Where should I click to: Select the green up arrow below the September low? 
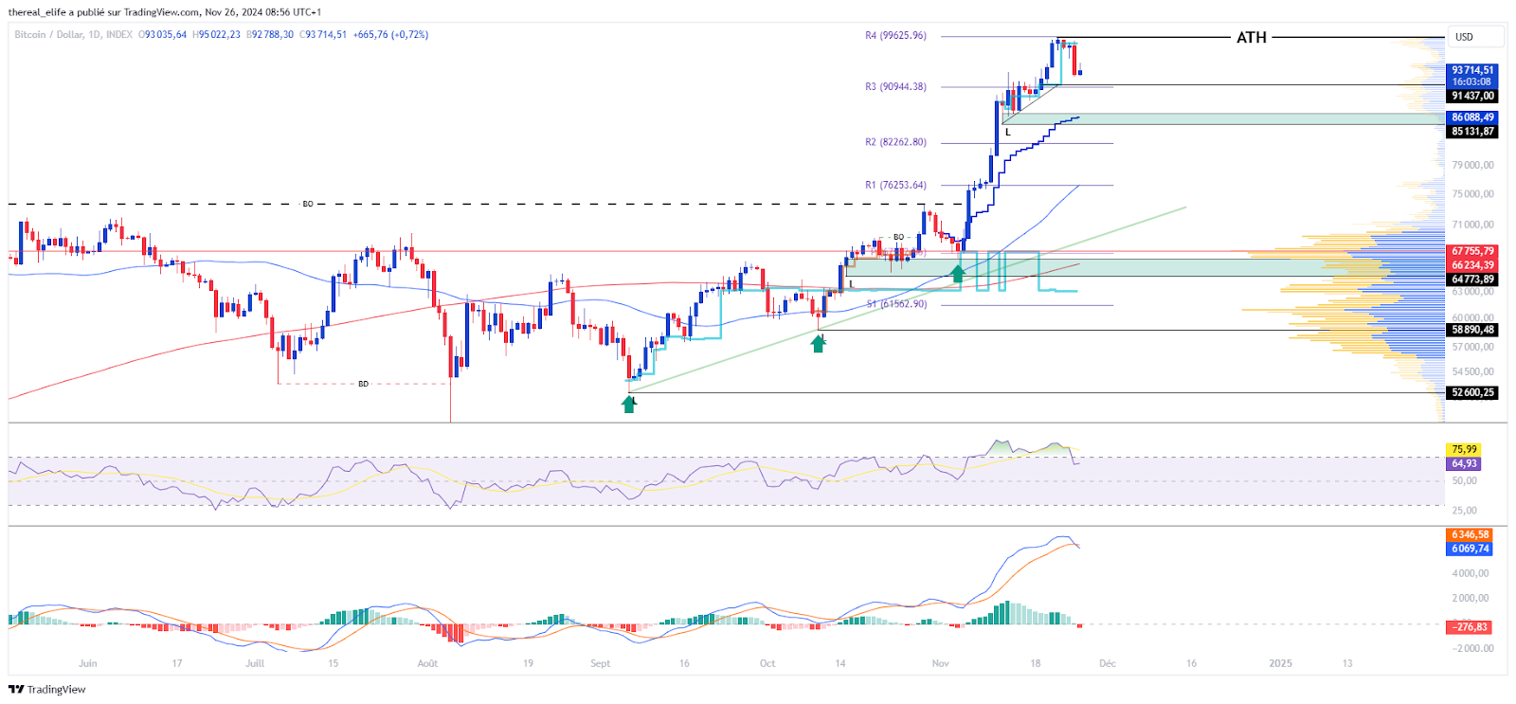coord(629,405)
